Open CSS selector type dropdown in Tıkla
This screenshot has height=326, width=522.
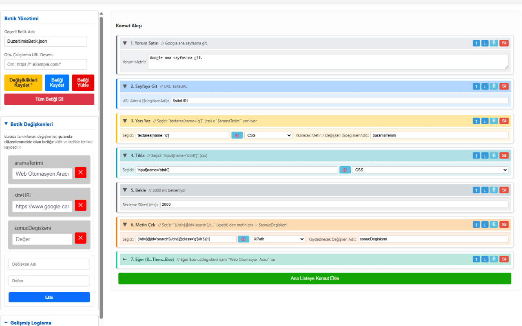pos(430,170)
